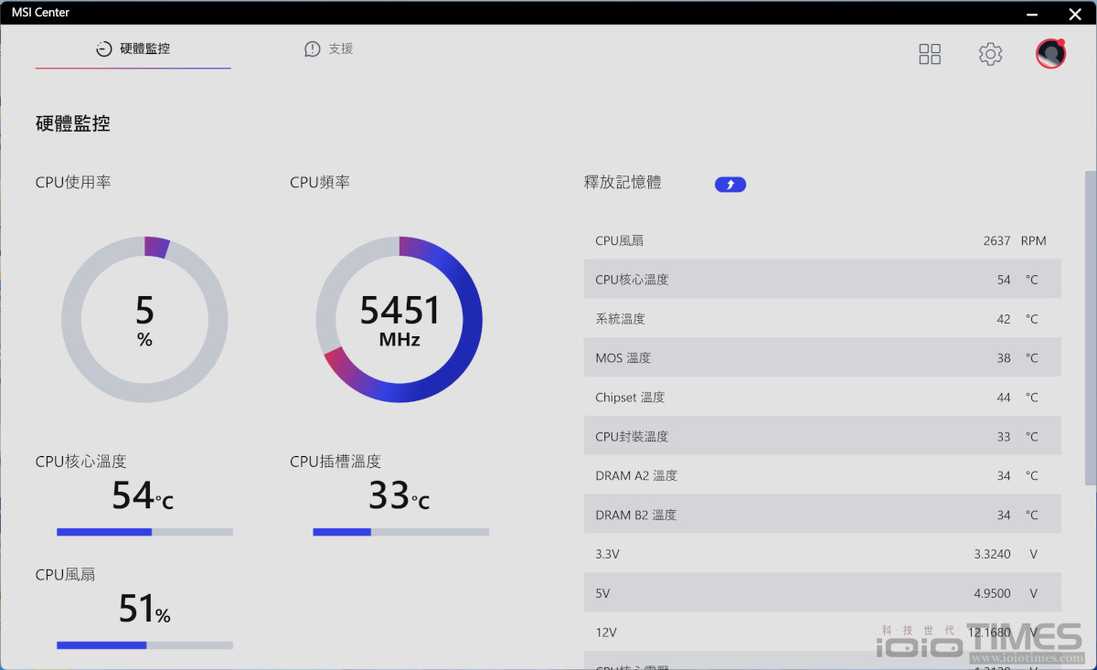Click the 54°C core temperature value

pos(143,495)
